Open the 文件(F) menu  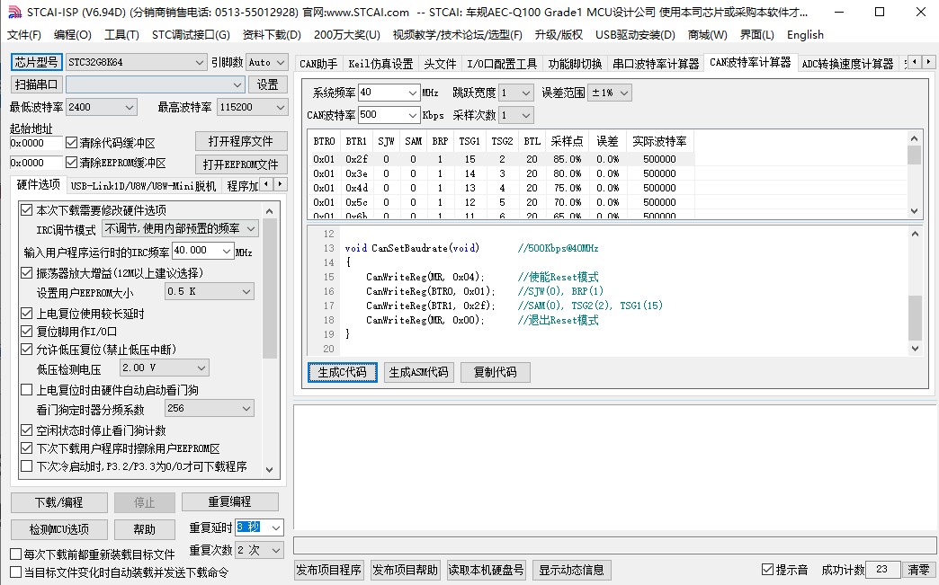[x=24, y=34]
